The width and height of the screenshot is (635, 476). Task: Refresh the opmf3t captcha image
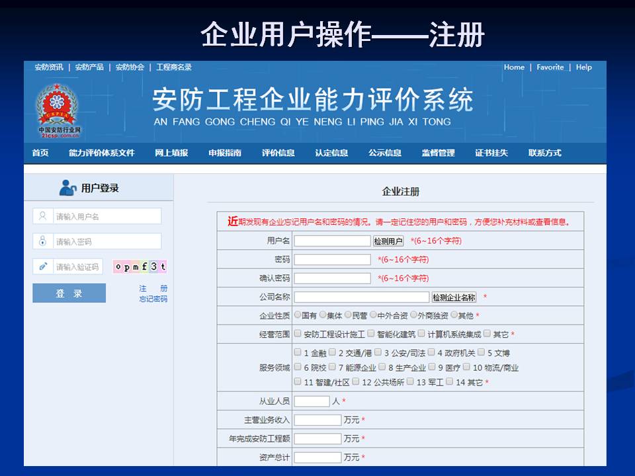(140, 266)
